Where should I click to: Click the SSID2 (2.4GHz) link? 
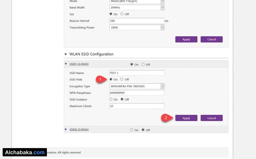click(79, 130)
